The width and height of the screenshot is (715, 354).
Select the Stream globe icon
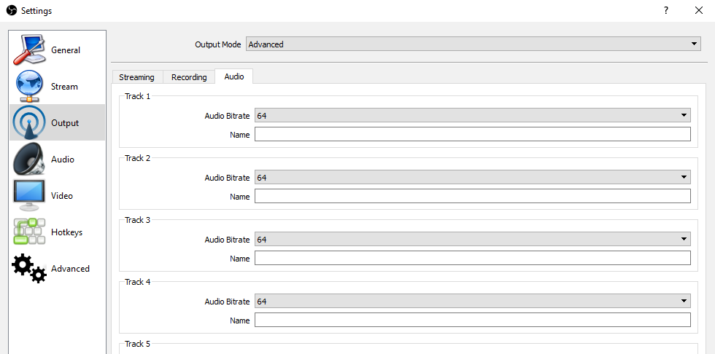[29, 87]
